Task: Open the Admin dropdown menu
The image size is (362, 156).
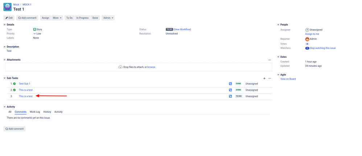Action: coord(108,18)
